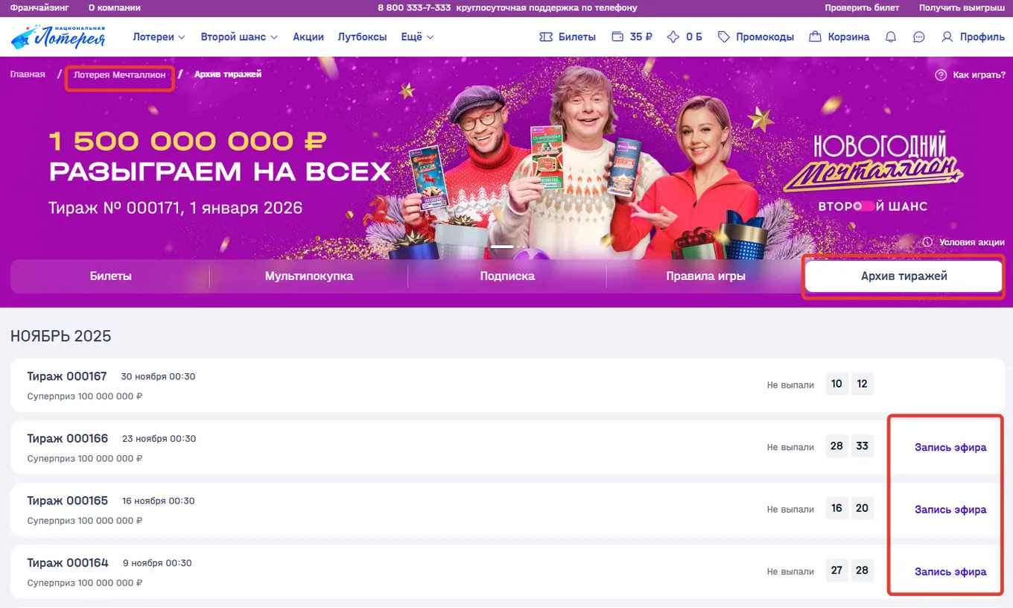Switch to the Мультипокупка tab
The width and height of the screenshot is (1013, 608).
pyautogui.click(x=309, y=276)
